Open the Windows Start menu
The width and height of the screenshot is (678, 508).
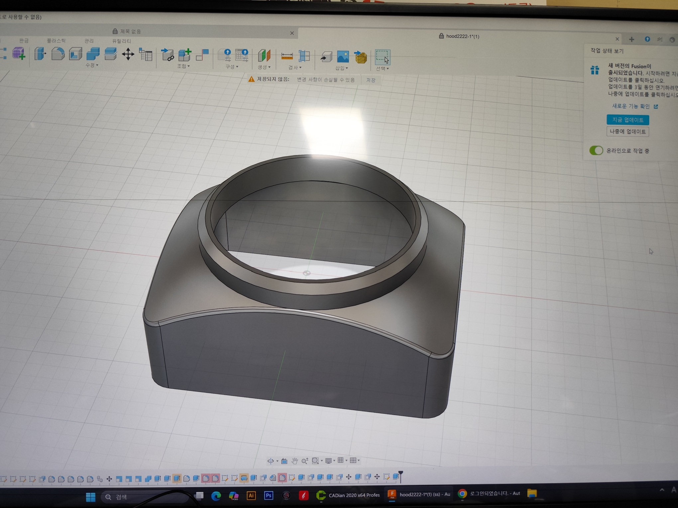tap(90, 497)
